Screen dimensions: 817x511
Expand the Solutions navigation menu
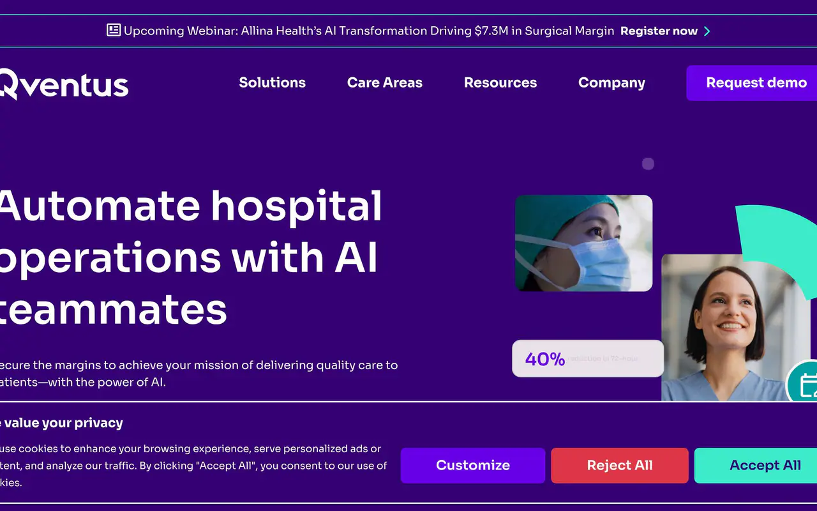[273, 82]
